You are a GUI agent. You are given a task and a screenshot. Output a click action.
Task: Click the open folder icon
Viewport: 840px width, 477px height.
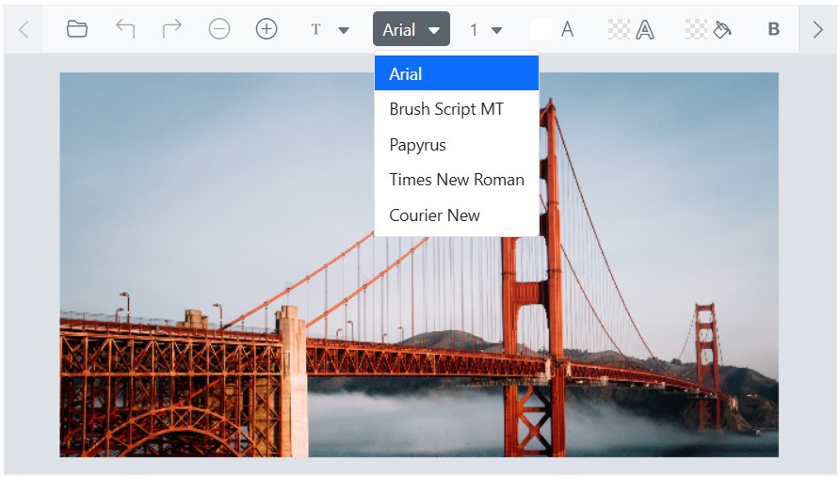(77, 29)
